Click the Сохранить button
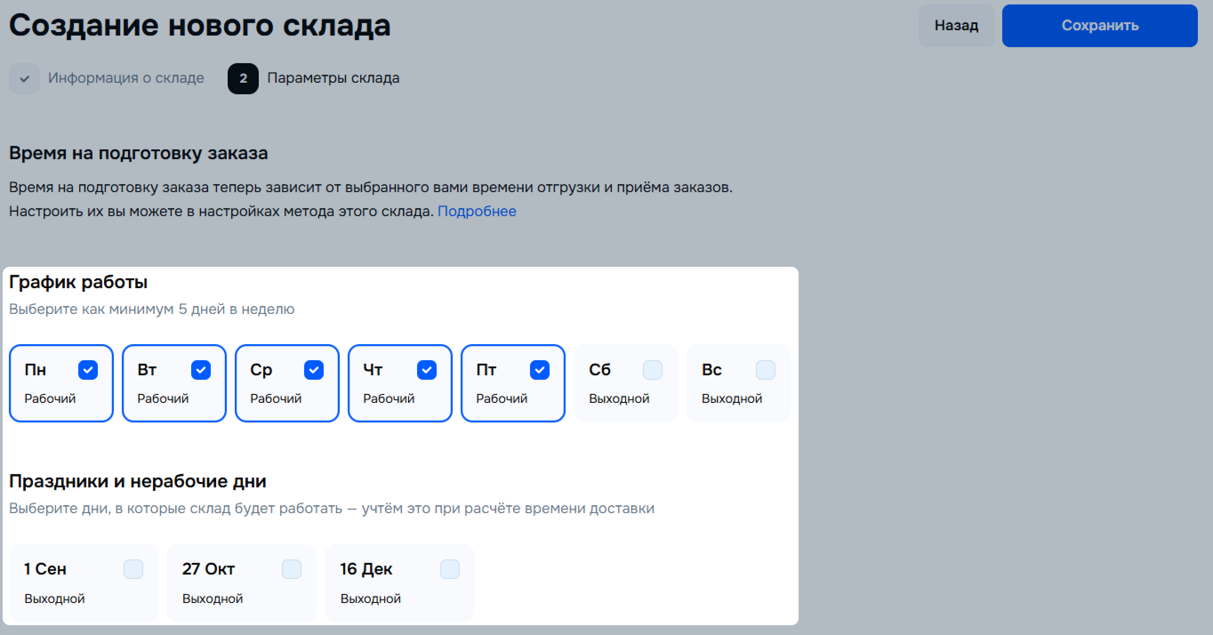Viewport: 1213px width, 635px height. click(x=1100, y=25)
